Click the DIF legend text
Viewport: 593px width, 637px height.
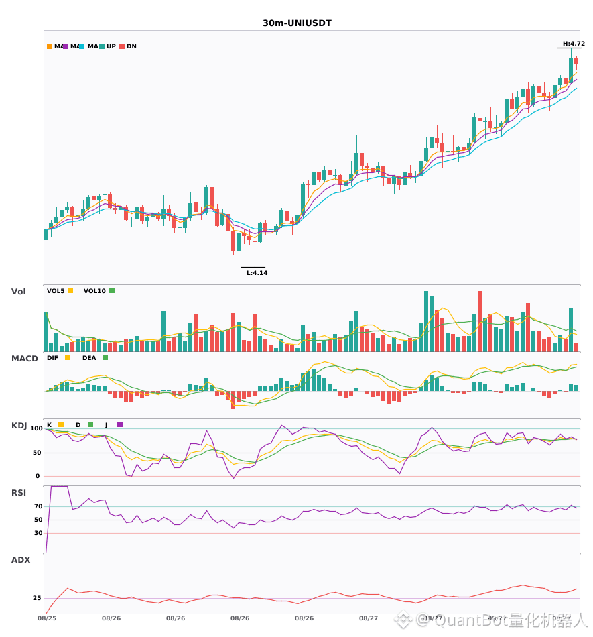(52, 358)
